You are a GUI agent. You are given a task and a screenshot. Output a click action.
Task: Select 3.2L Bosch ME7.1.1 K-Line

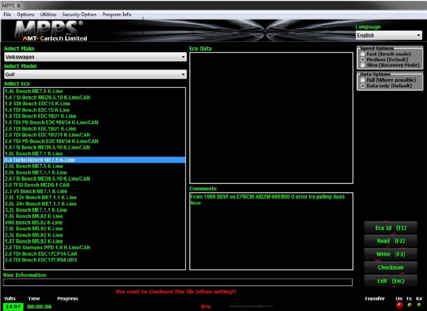tap(95, 210)
